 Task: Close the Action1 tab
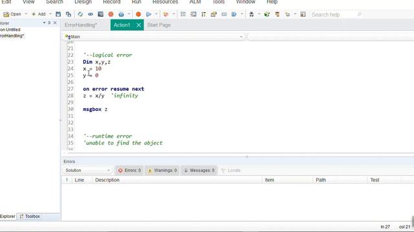[x=138, y=25]
